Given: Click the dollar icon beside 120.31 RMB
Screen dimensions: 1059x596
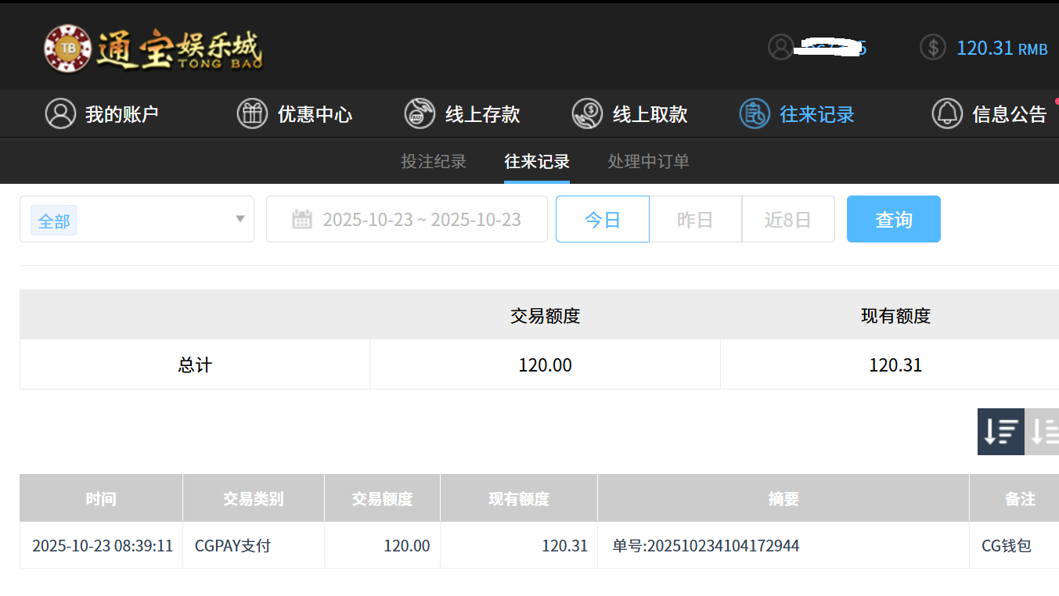Looking at the screenshot, I should [x=932, y=47].
